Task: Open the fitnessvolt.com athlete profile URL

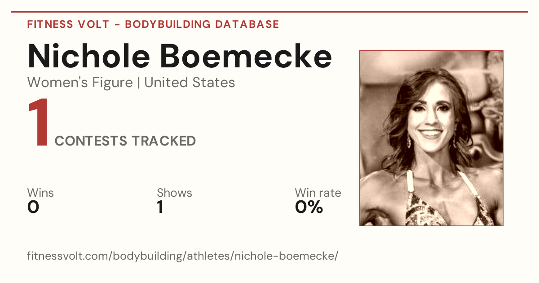Action: tap(182, 256)
